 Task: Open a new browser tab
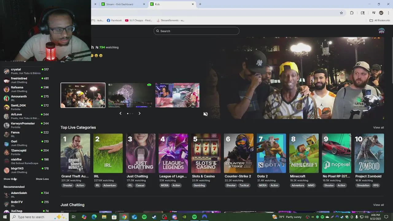point(200,4)
